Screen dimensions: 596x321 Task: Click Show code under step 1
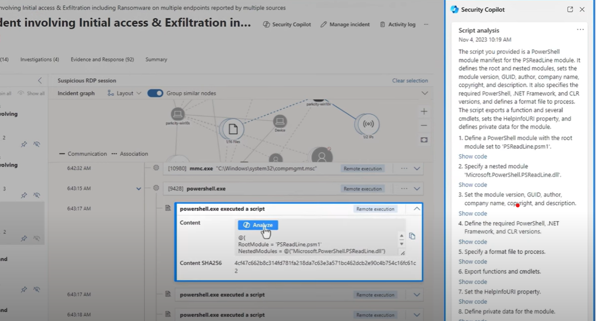click(473, 156)
